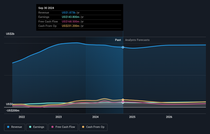
Task: Select the Revenue data point on the blue line
Action: click(x=123, y=47)
